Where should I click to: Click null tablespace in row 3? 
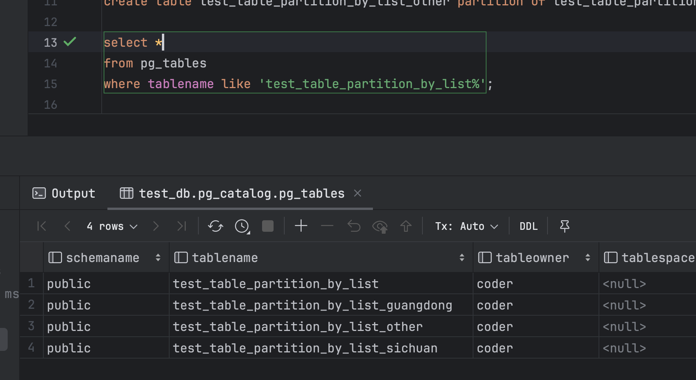coord(648,327)
